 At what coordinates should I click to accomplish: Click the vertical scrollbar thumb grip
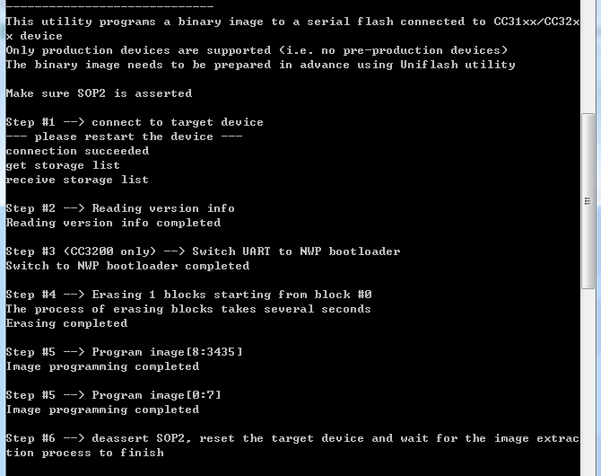tap(588, 200)
